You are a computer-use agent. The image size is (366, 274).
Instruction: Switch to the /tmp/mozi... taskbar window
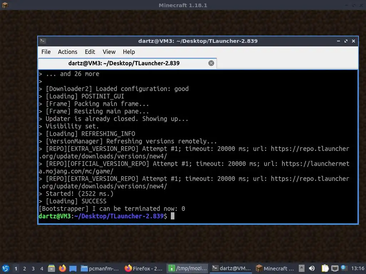coord(187,268)
